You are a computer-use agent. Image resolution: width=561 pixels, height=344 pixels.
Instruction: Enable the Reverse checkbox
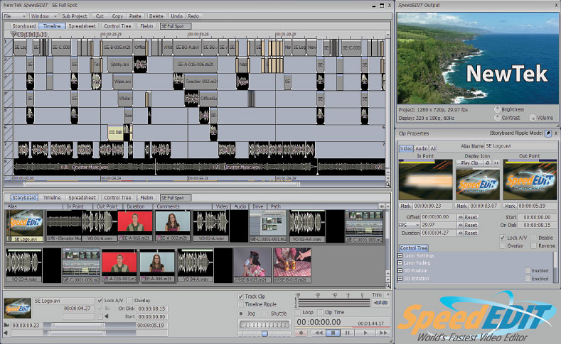(533, 245)
